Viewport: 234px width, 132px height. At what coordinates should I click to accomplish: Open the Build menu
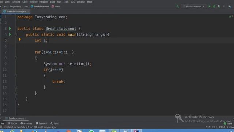pos(52,2)
